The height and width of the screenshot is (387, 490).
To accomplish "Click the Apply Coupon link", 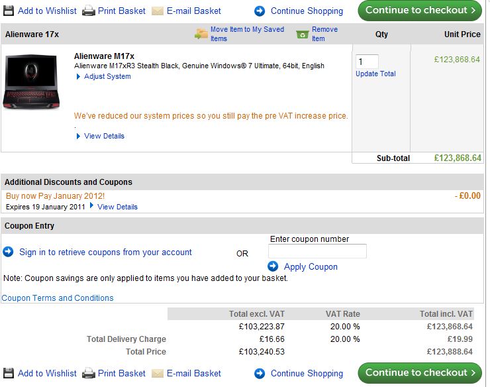I will (311, 267).
